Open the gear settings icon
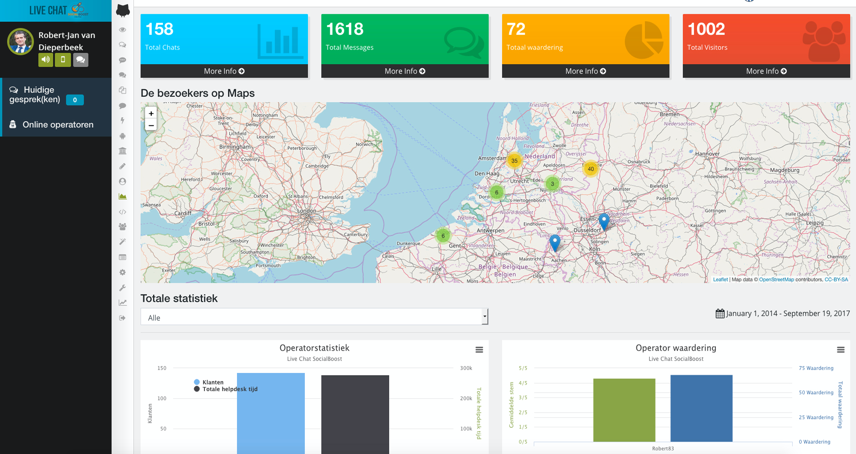 coord(122,272)
